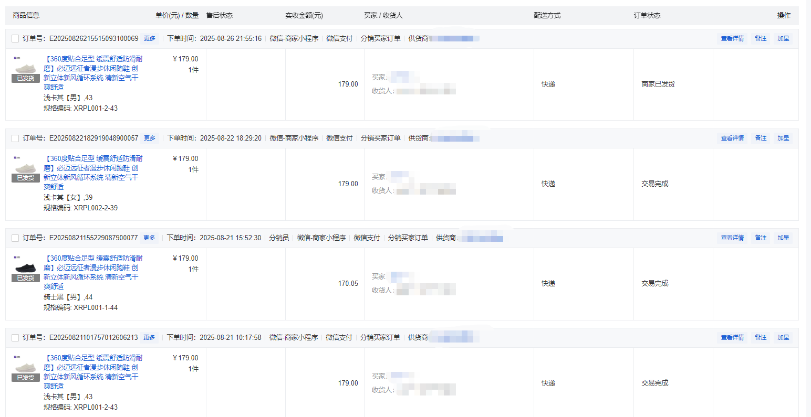Expand 更多 for order E20250826215515093100069
This screenshot has width=811, height=417.
(x=150, y=38)
